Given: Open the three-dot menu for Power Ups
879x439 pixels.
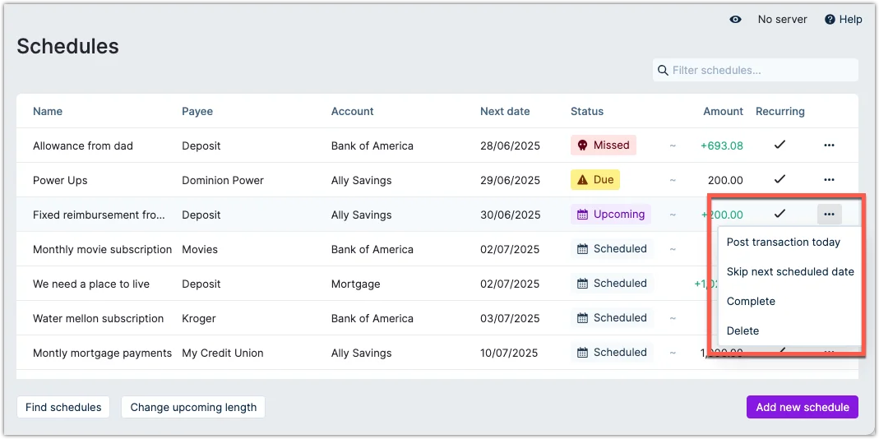Looking at the screenshot, I should (x=829, y=180).
